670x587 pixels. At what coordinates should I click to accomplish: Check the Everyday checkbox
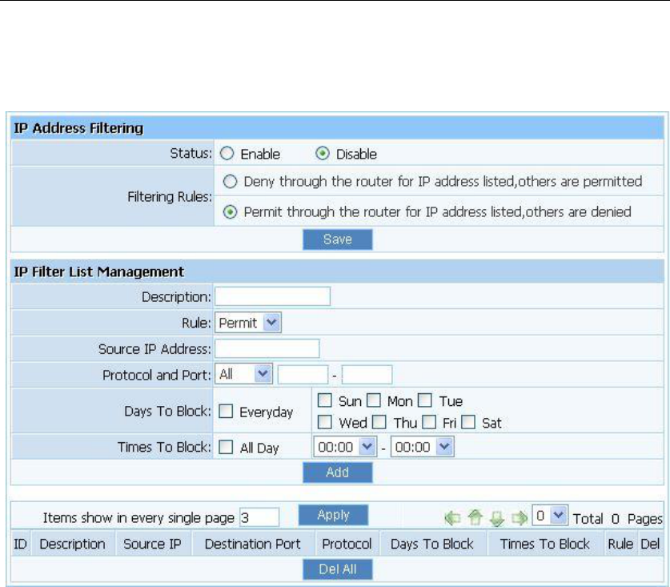(x=226, y=412)
